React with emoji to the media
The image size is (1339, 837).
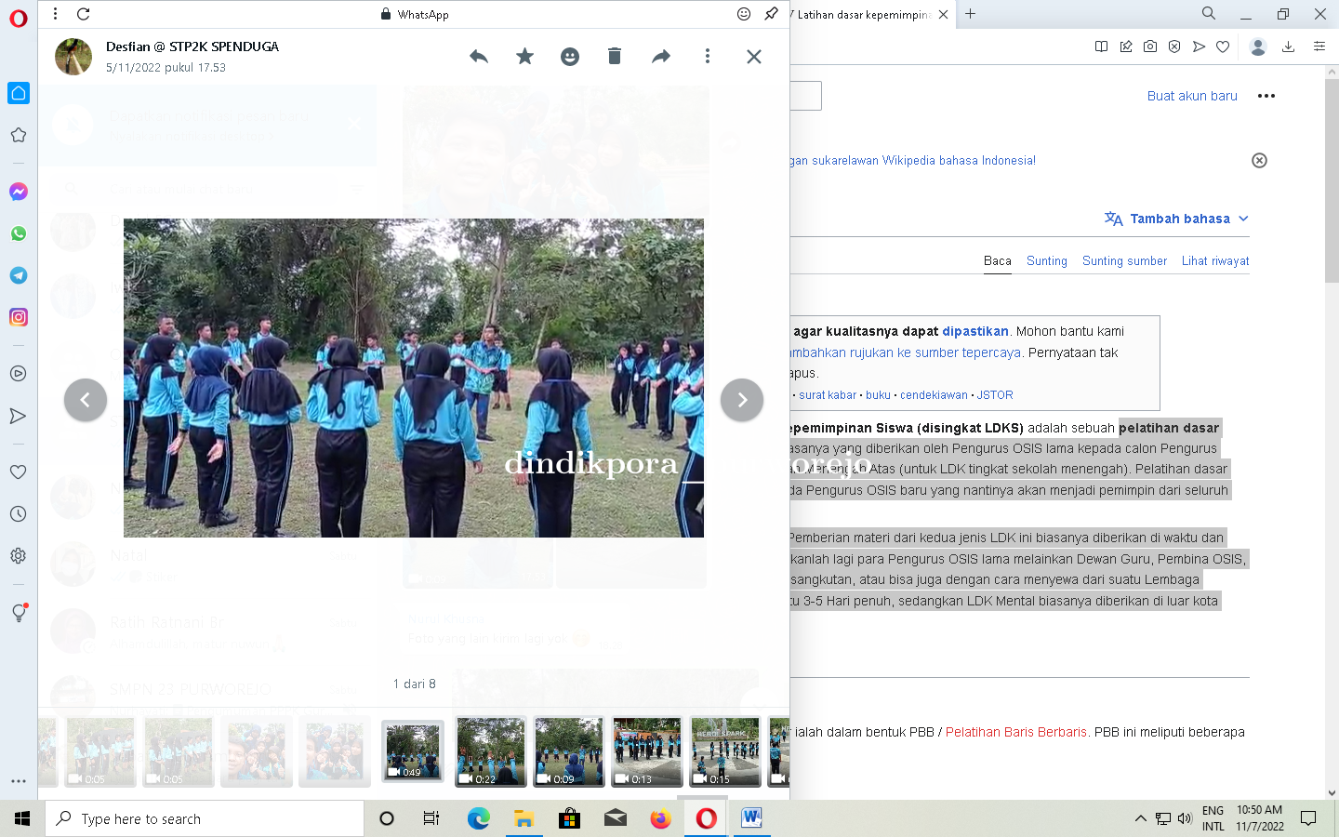[570, 57]
